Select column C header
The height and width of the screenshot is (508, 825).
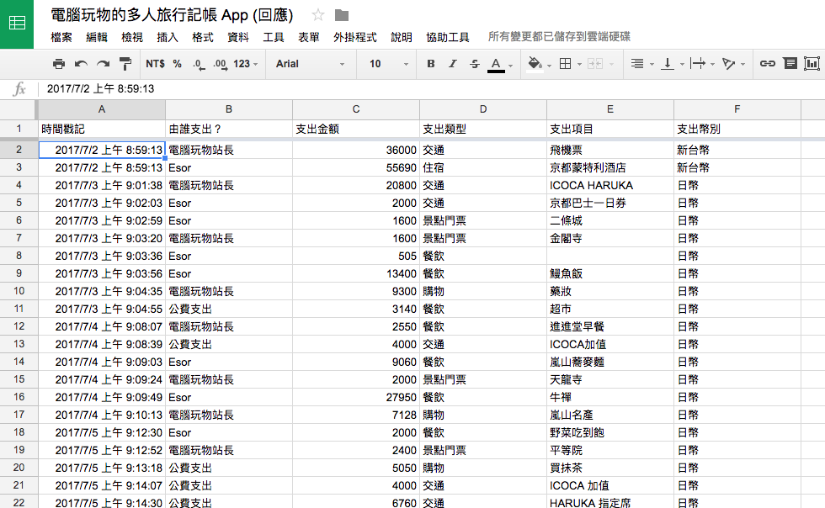click(x=356, y=109)
